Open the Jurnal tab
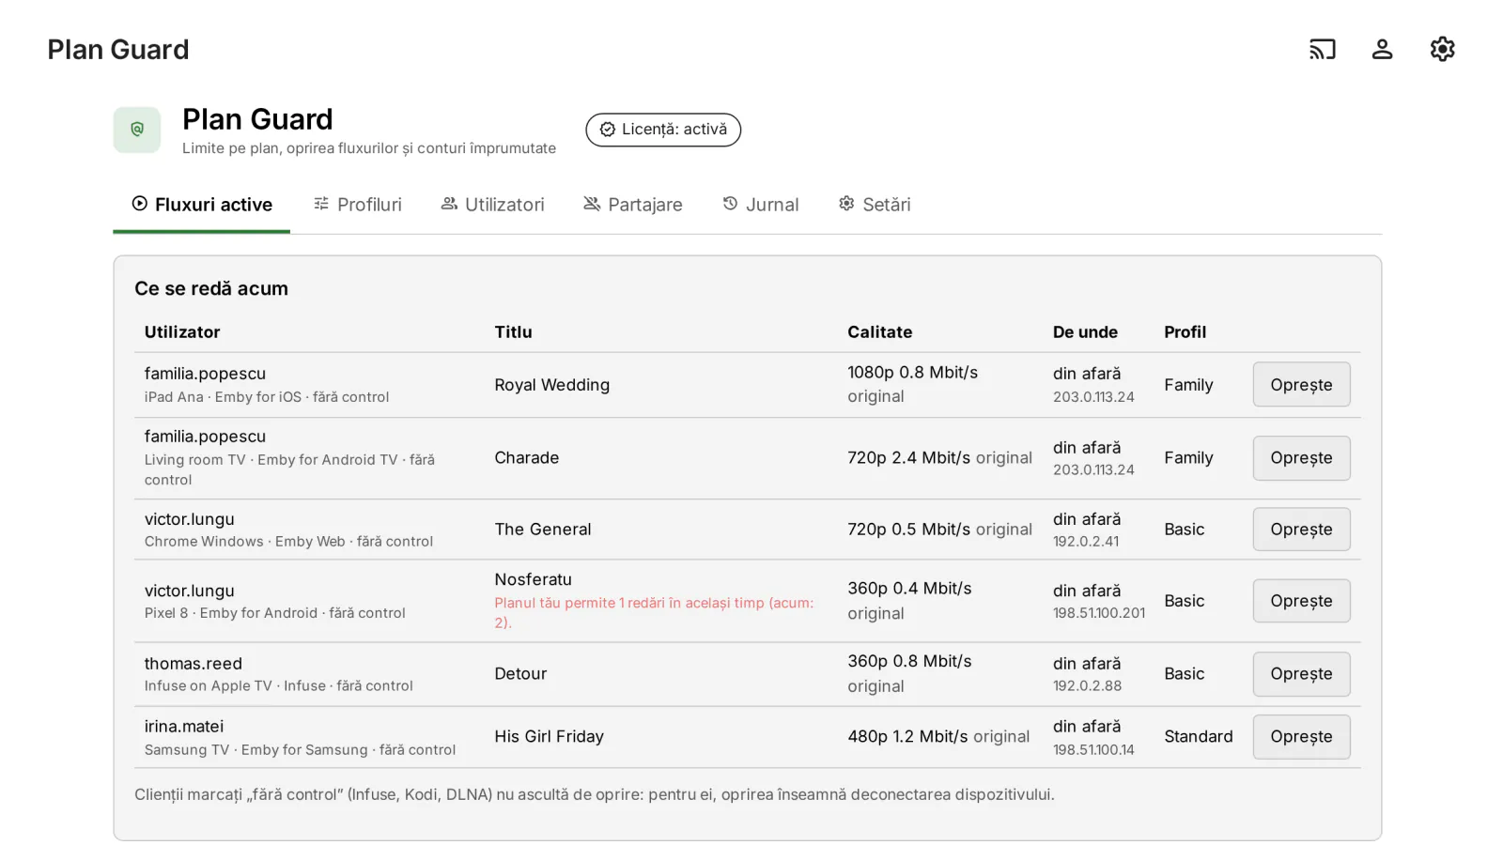This screenshot has width=1503, height=845. click(761, 205)
